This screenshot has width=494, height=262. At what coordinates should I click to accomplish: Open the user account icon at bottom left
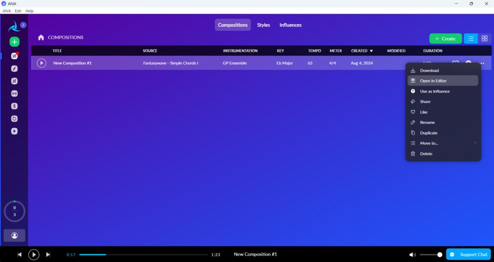[x=14, y=235]
